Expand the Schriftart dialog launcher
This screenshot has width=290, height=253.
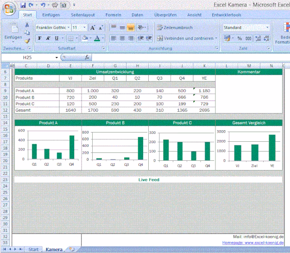103,48
